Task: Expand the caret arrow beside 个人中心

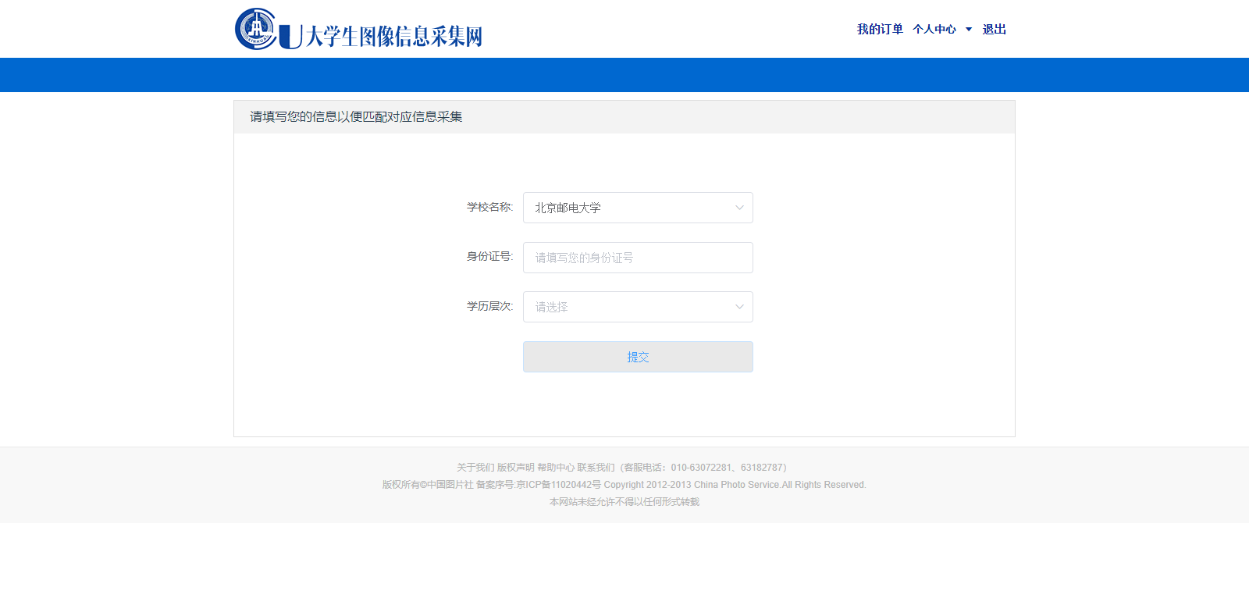Action: click(969, 29)
